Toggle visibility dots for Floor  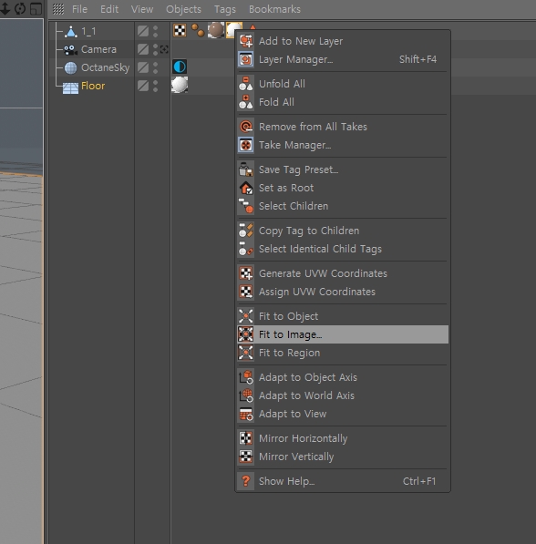pos(156,86)
